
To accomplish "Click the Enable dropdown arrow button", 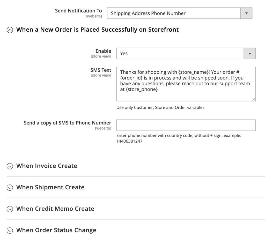I will (250, 53).
